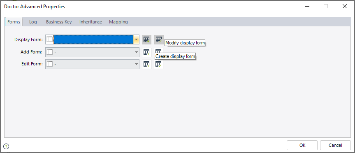Click the Cancel button
355x153 pixels.
pos(335,145)
